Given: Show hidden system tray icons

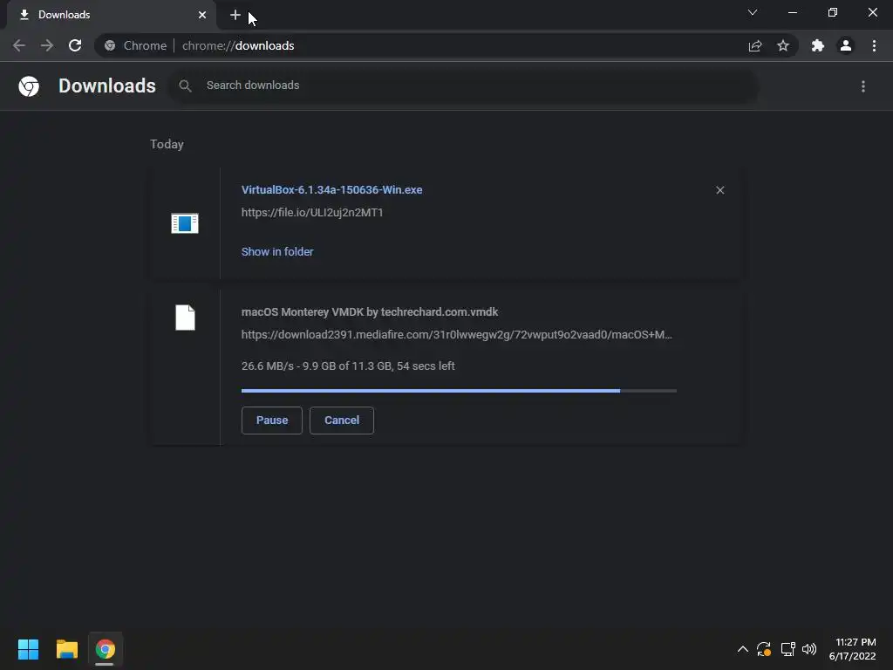Looking at the screenshot, I should pyautogui.click(x=743, y=649).
